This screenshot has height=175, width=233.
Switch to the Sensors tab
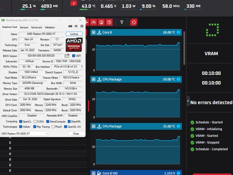[24, 27]
